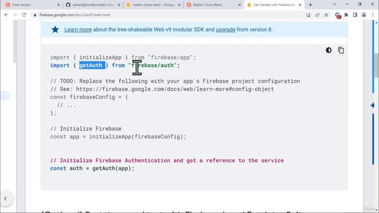Close the Get Started with Firebase tab

[300, 5]
